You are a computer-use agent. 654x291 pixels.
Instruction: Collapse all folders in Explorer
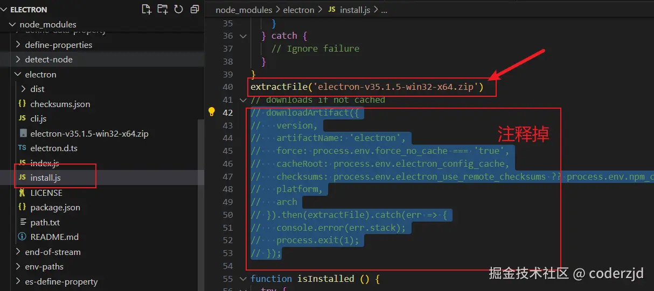coord(194,9)
